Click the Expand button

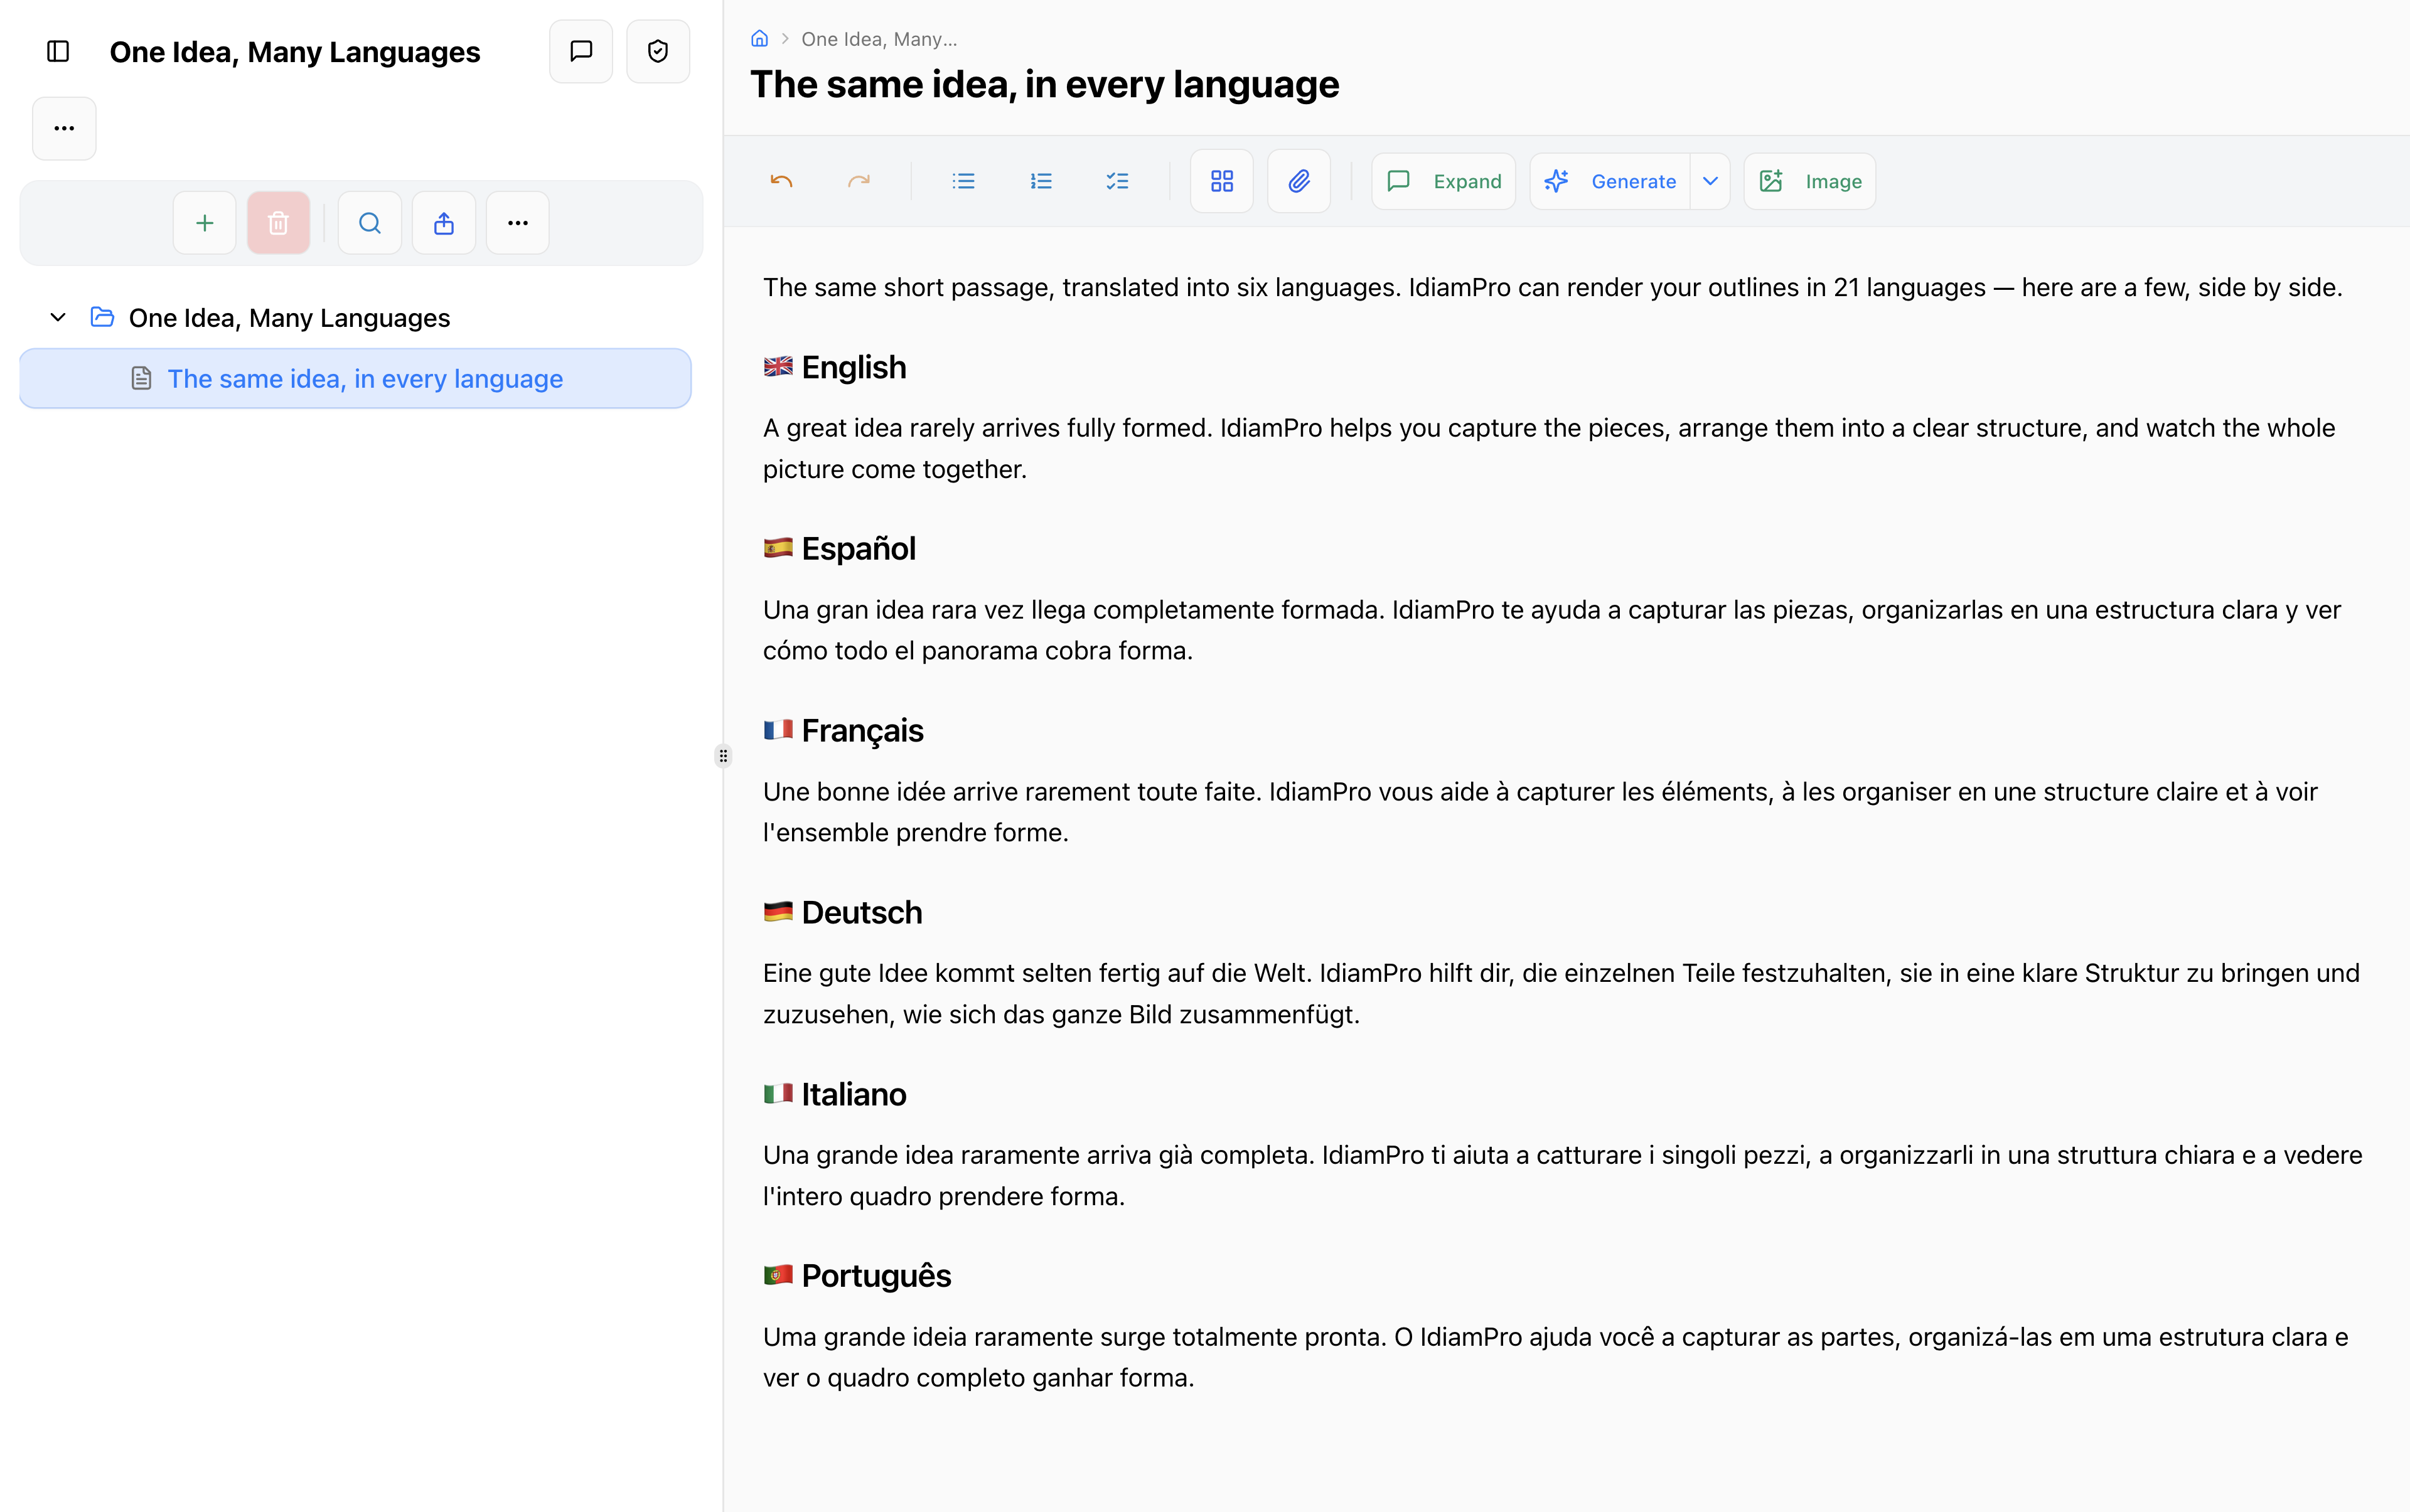(1443, 181)
